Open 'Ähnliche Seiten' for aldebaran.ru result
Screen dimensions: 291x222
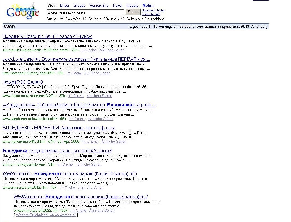(101, 119)
